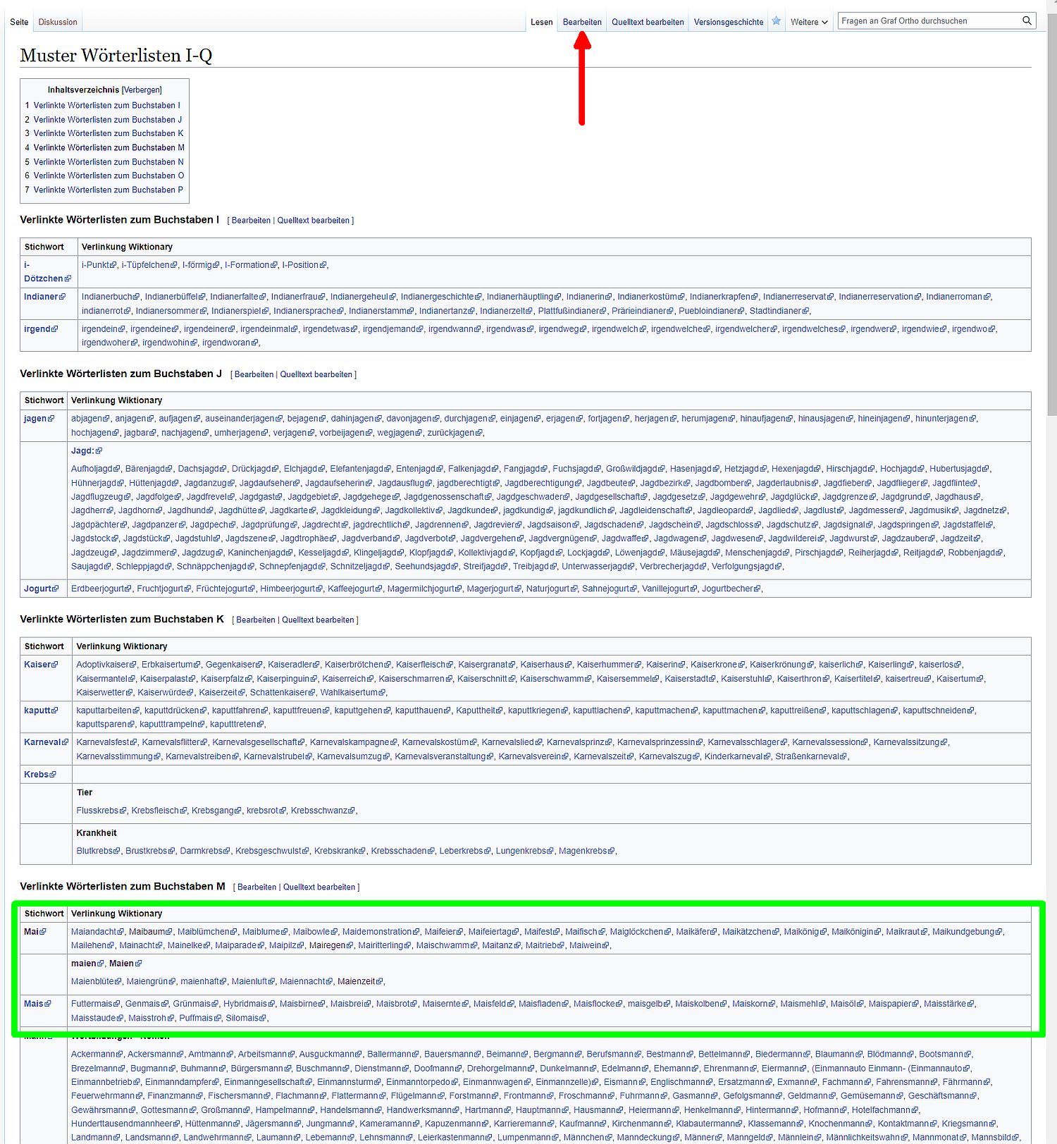Jump to Buchstaben P in contents
The width and height of the screenshot is (1057, 1144).
point(108,190)
